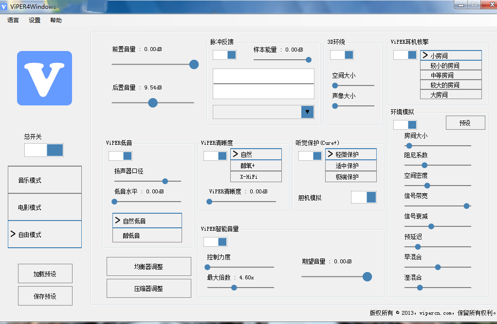The image size is (497, 324).
Task: Select 较大的房间 option
Action: (x=451, y=85)
